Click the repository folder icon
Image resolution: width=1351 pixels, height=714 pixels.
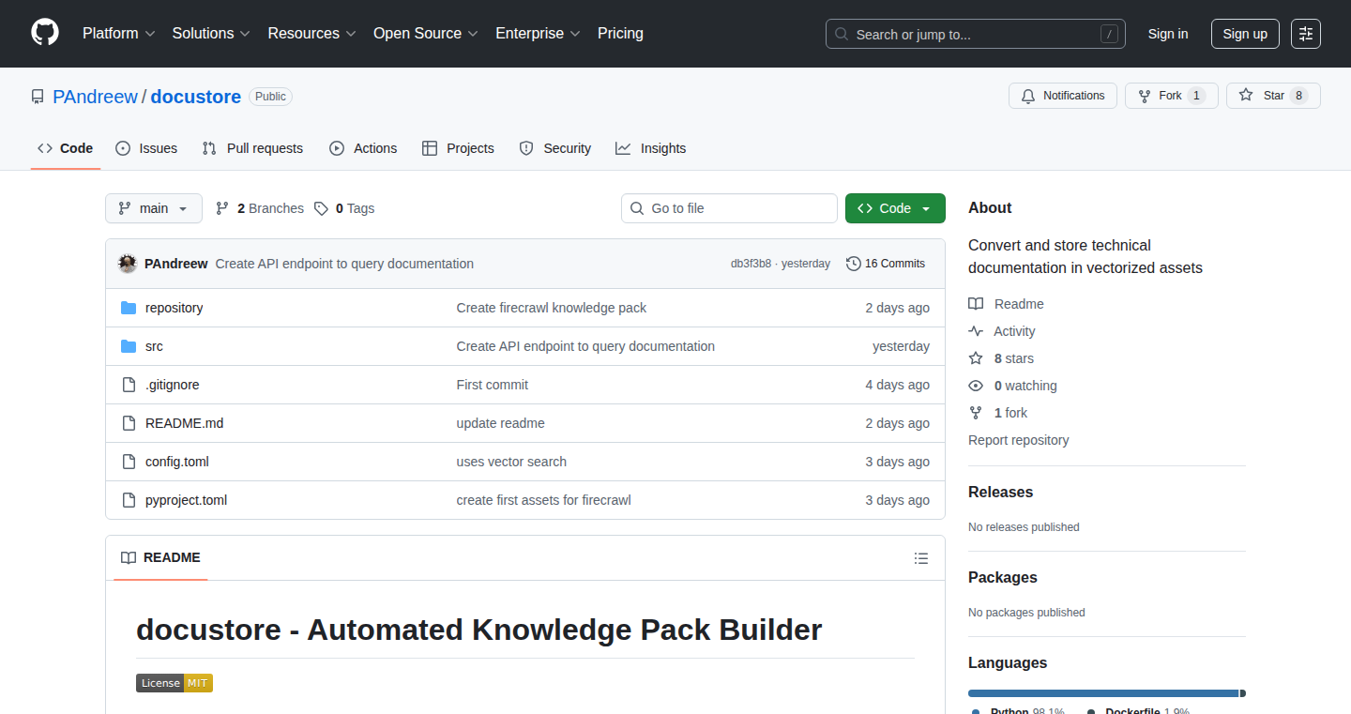point(129,308)
